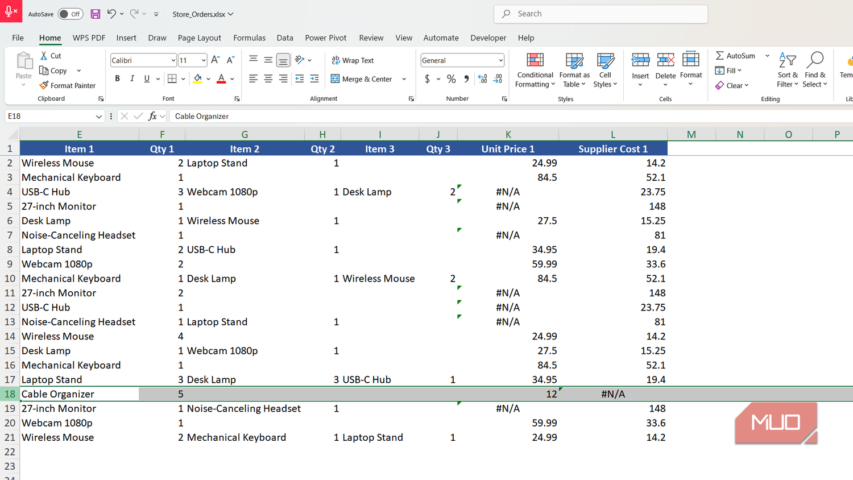This screenshot has width=853, height=480.
Task: Click the Store_Orders.xlsx file name
Action: coord(198,14)
